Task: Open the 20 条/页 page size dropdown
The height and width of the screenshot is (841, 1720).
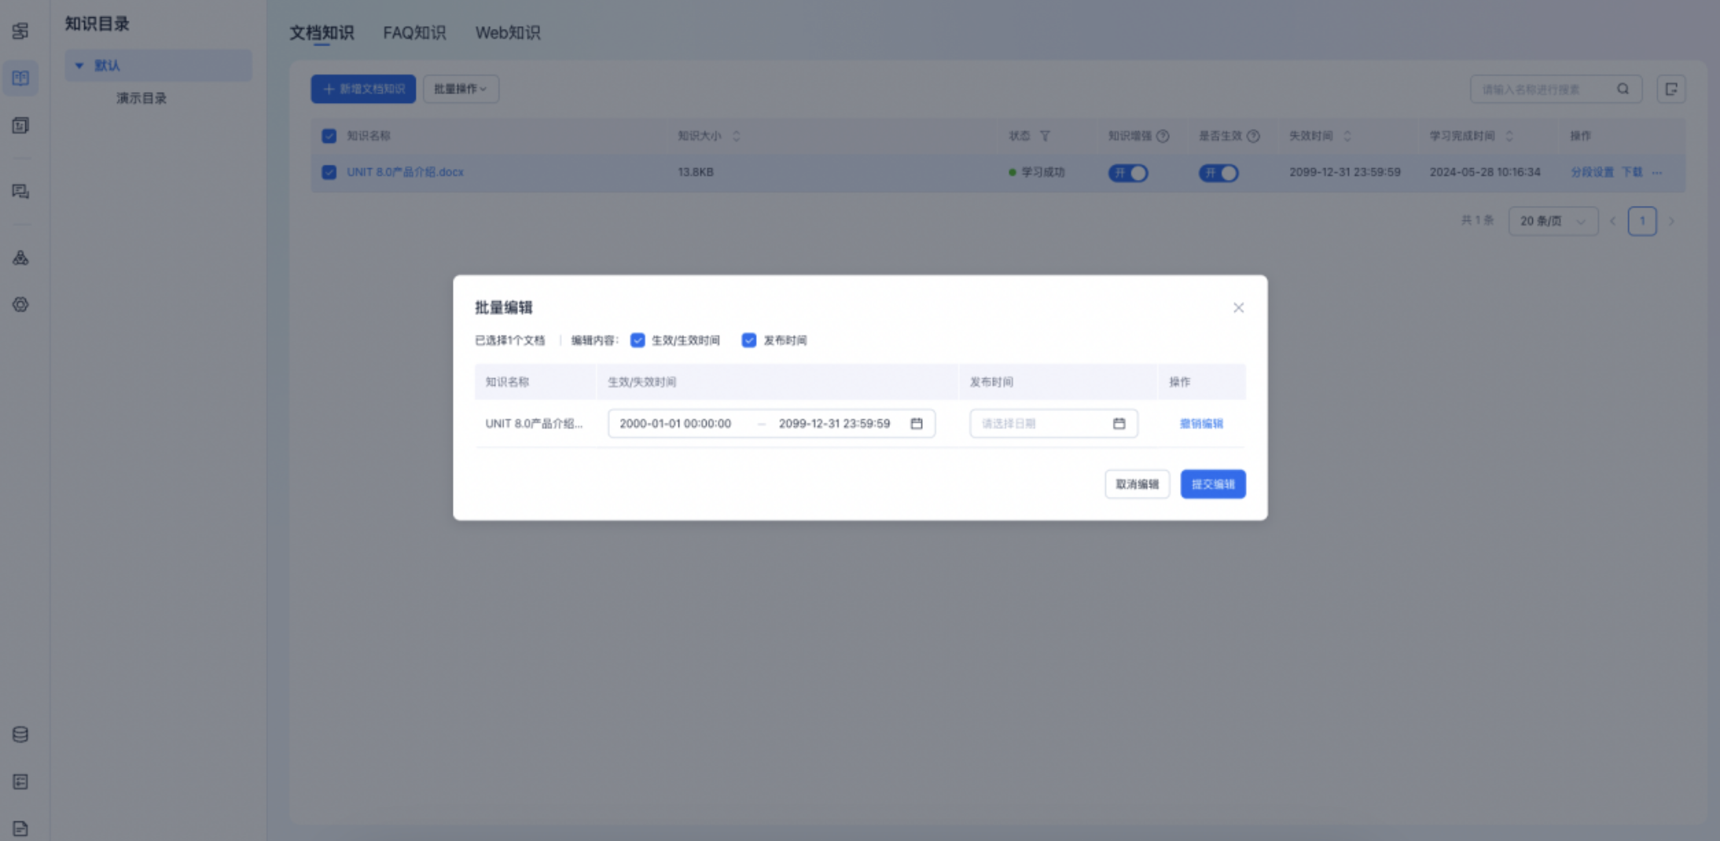Action: tap(1553, 221)
